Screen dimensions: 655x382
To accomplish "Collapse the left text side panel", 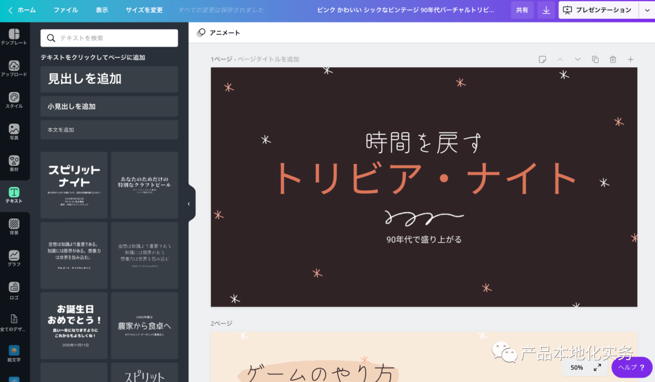I will (x=189, y=204).
